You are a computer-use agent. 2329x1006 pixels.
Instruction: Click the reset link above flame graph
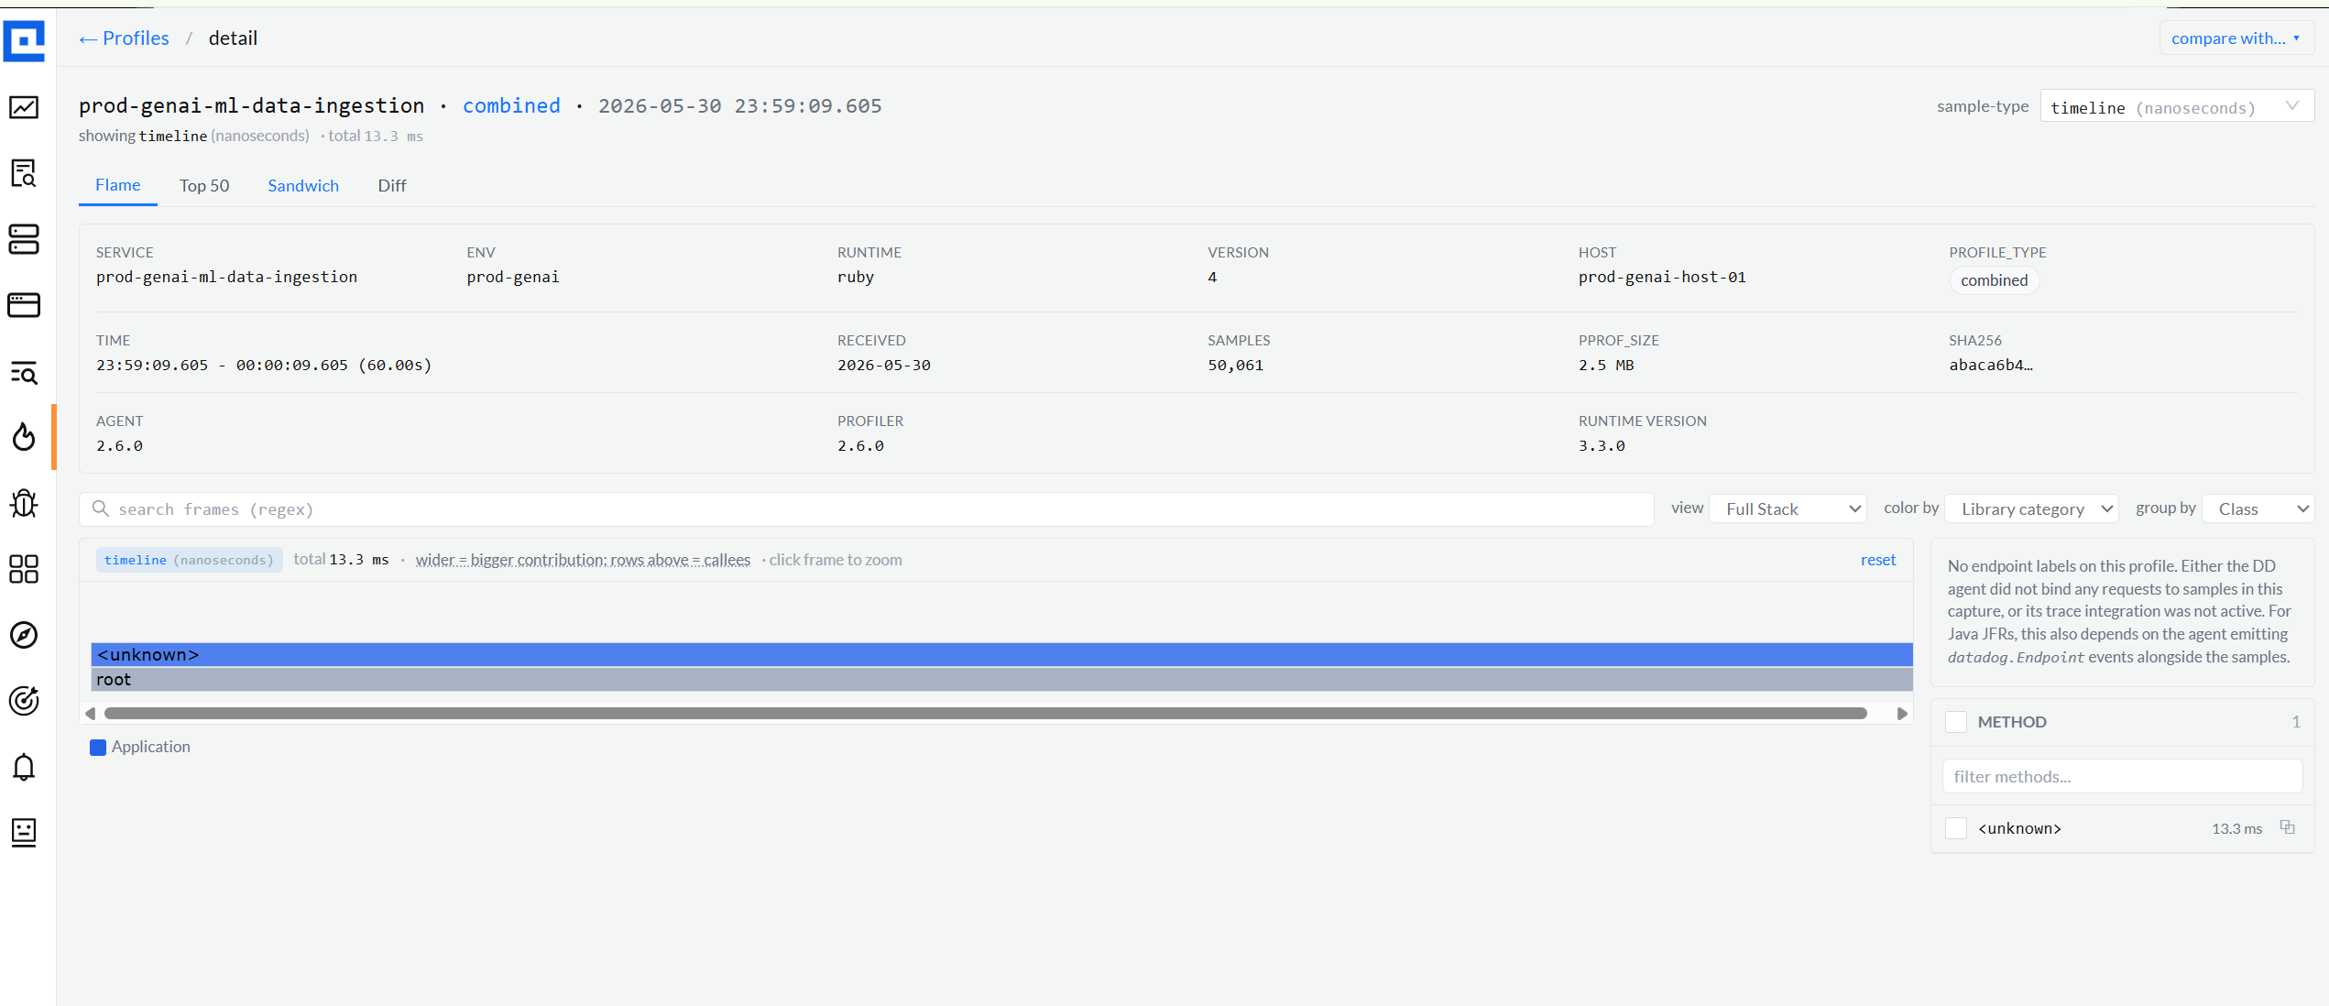(1878, 560)
